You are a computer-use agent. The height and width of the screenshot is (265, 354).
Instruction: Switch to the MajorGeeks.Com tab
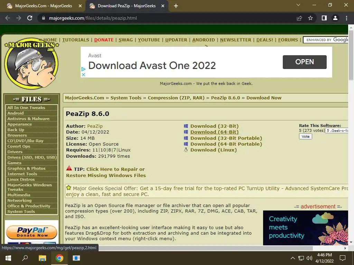(x=43, y=6)
